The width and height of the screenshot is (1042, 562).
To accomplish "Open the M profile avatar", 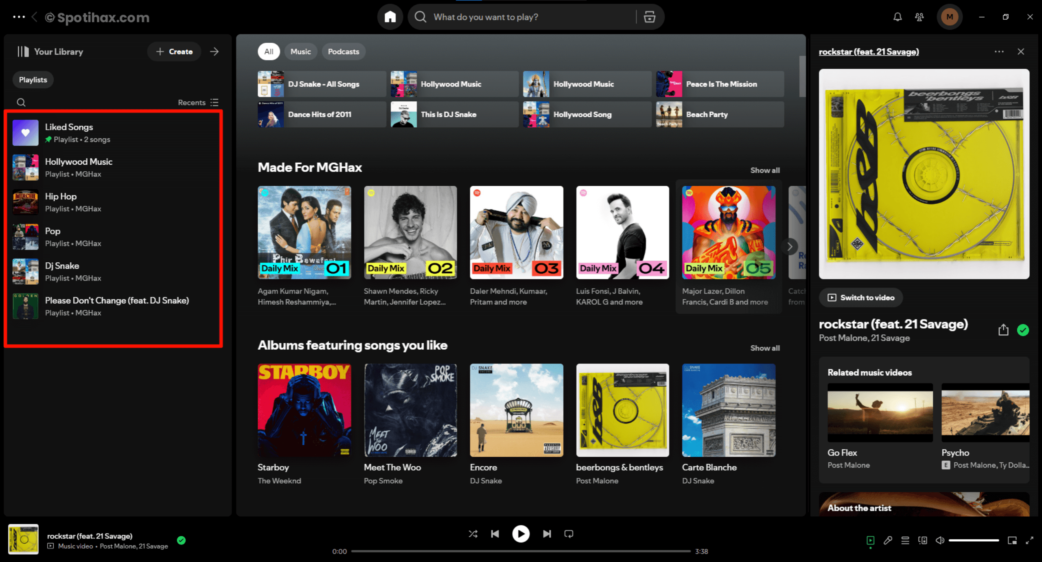I will [x=949, y=17].
